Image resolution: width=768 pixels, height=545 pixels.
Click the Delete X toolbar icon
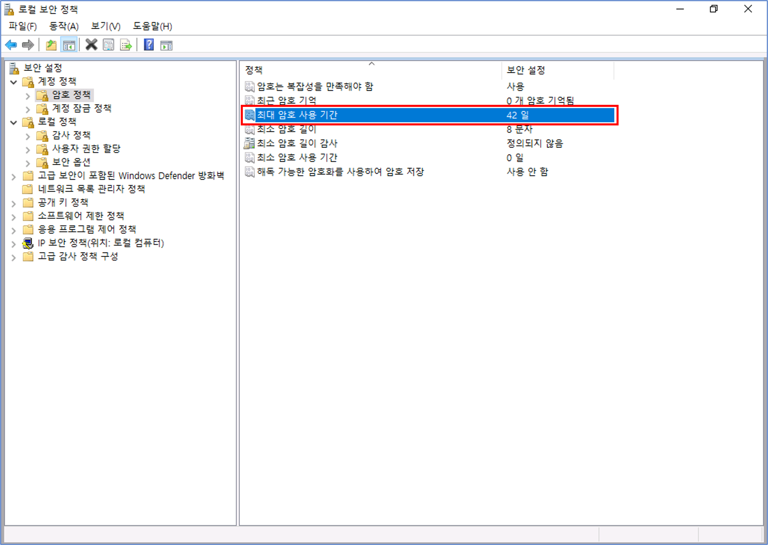tap(91, 45)
